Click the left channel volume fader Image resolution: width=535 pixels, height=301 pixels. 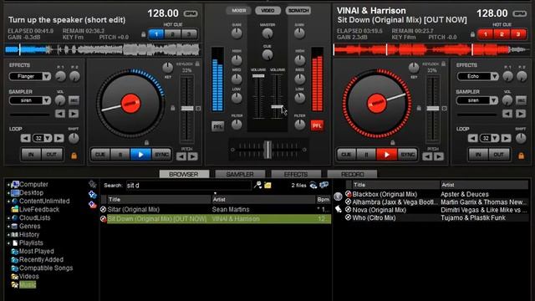point(258,76)
